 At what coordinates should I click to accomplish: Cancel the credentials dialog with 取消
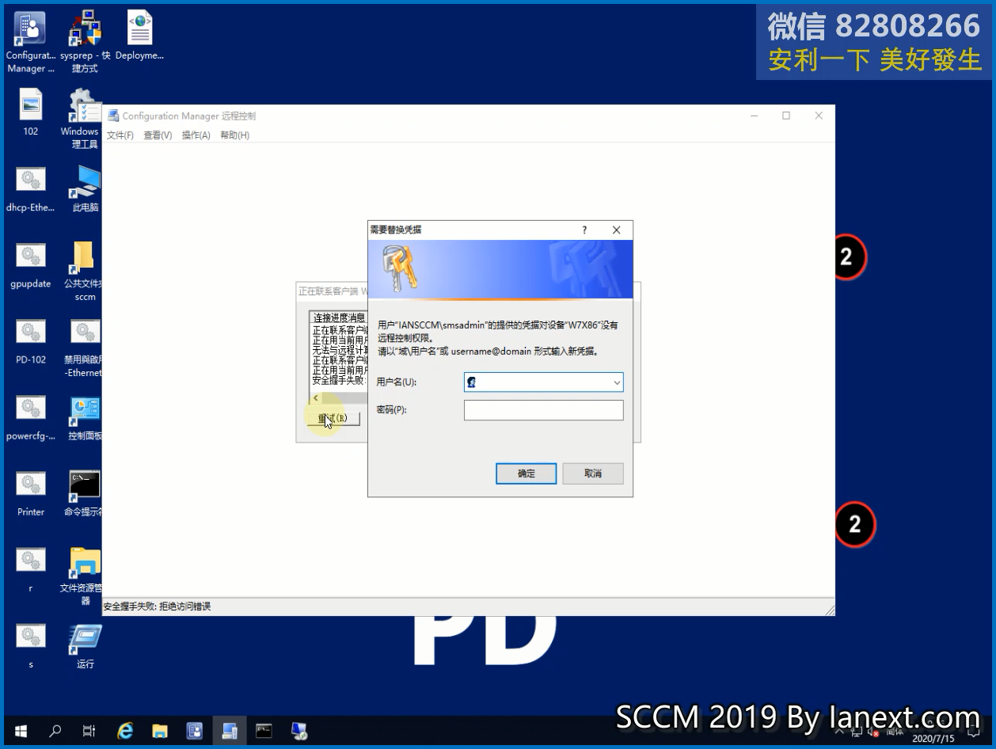[x=593, y=473]
